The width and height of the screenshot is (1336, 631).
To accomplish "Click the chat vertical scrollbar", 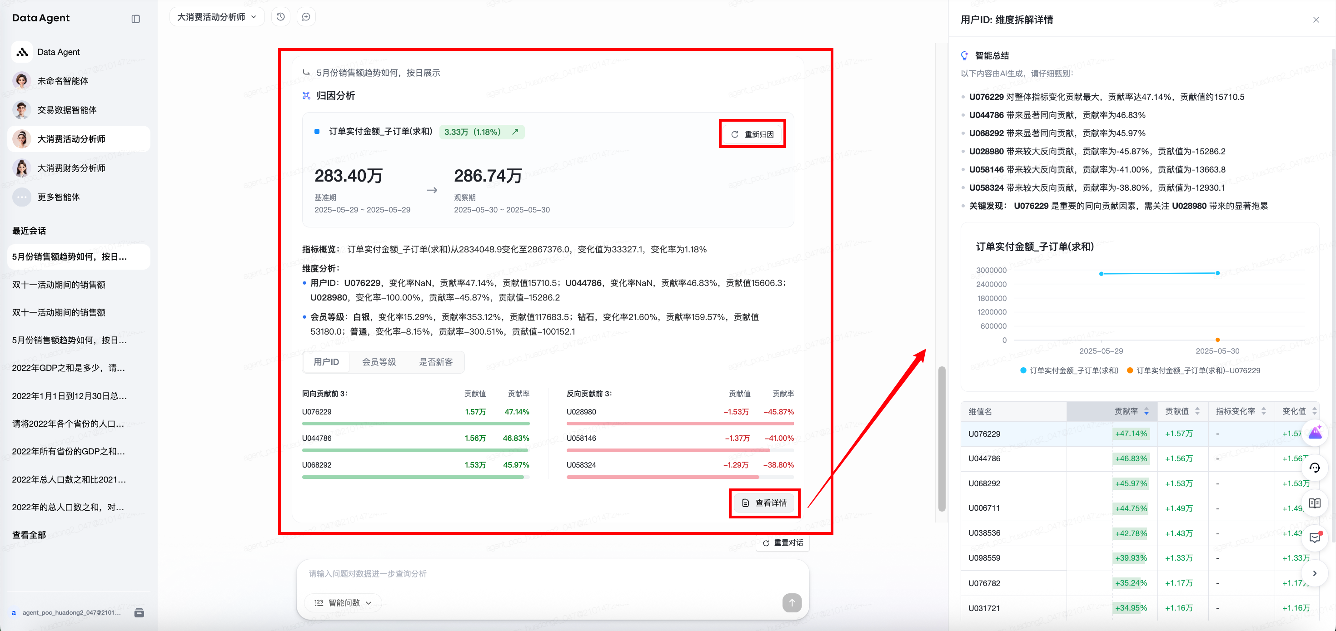I will pyautogui.click(x=941, y=438).
